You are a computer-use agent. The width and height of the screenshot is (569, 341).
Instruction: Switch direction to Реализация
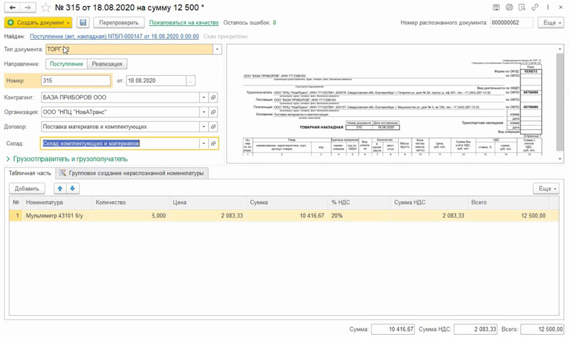coord(107,64)
